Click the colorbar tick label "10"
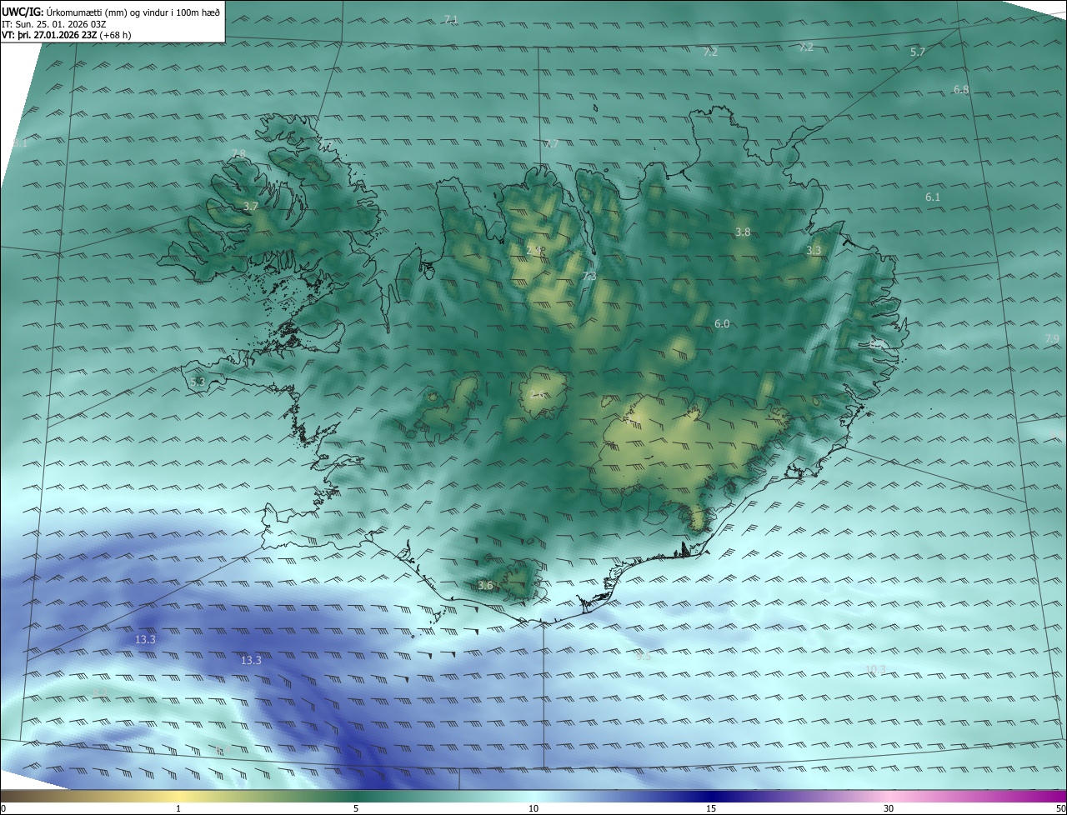The image size is (1067, 815). point(533,808)
